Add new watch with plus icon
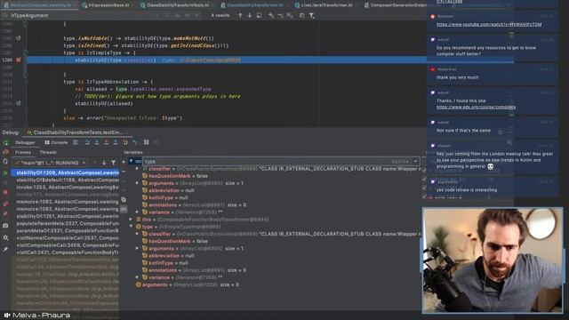Image resolution: width=569 pixels, height=320 pixels. click(124, 162)
